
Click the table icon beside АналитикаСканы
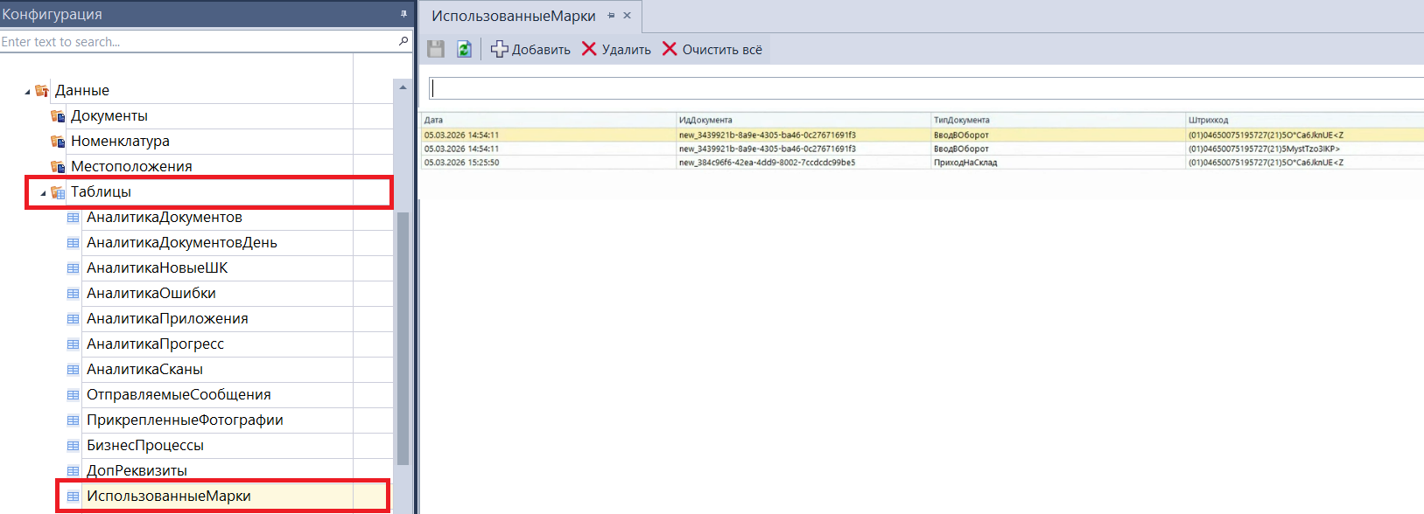tap(74, 370)
